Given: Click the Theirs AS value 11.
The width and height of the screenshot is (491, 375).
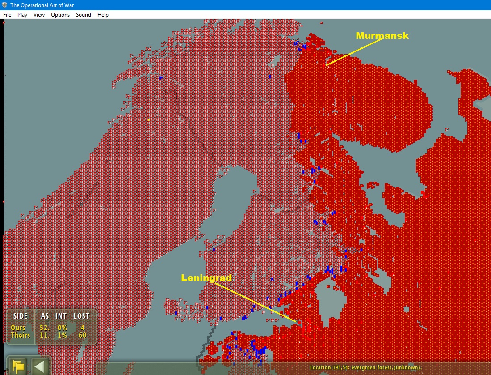Looking at the screenshot, I should (x=45, y=335).
